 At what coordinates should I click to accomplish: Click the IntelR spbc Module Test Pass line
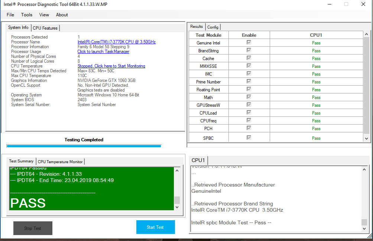[x=231, y=222]
